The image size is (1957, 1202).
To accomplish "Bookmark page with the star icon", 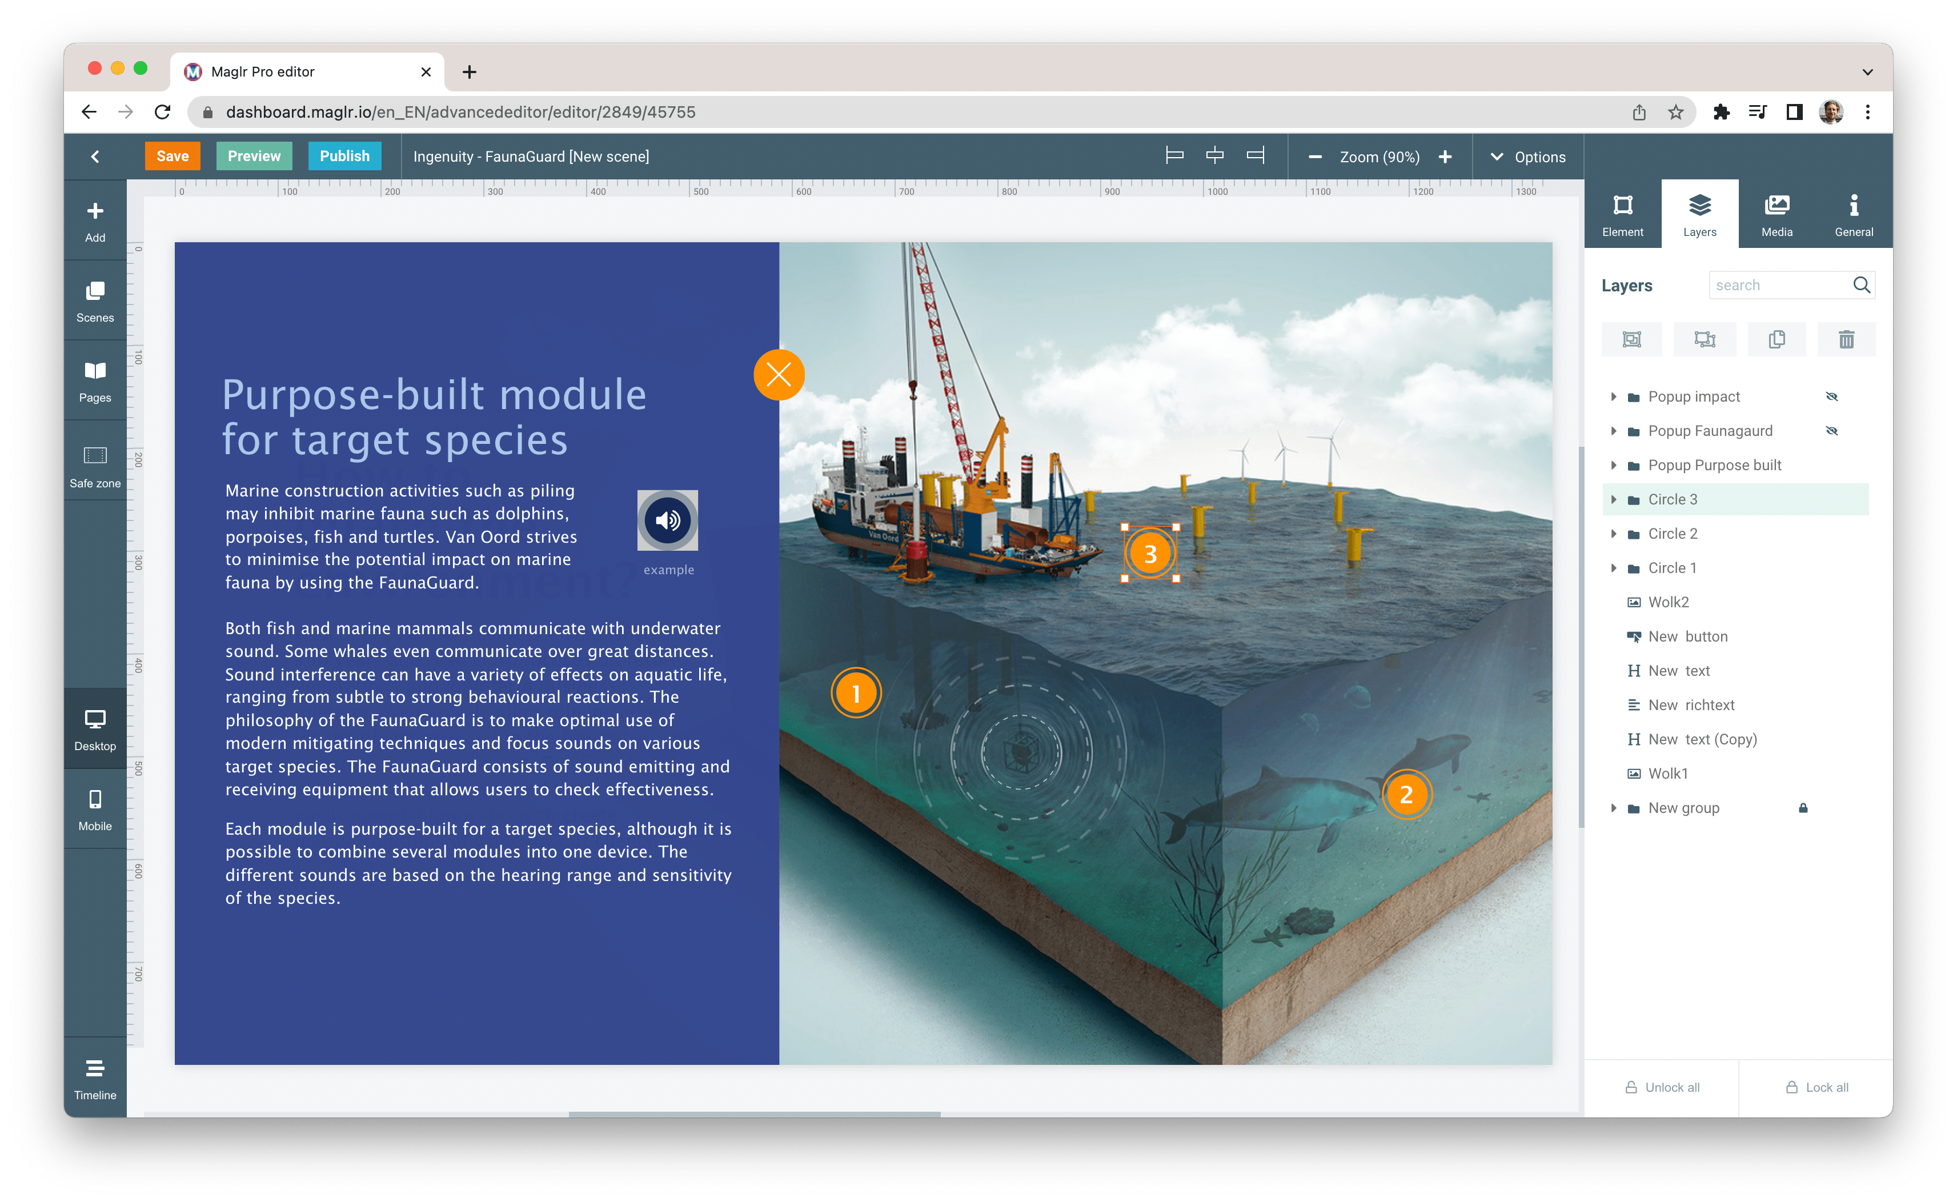I will tap(1675, 112).
